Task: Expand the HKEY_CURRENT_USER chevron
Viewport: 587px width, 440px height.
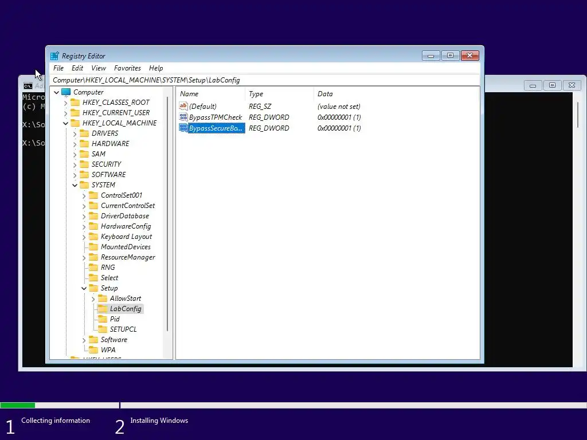Action: point(66,113)
